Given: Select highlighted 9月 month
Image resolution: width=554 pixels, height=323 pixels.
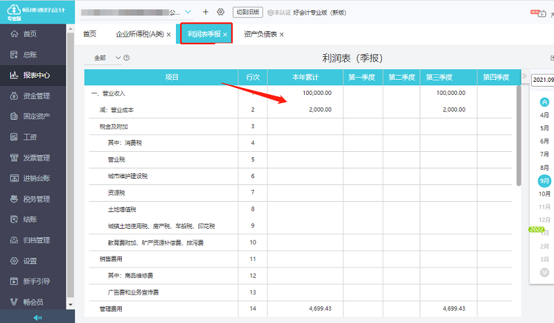Looking at the screenshot, I should (544, 181).
